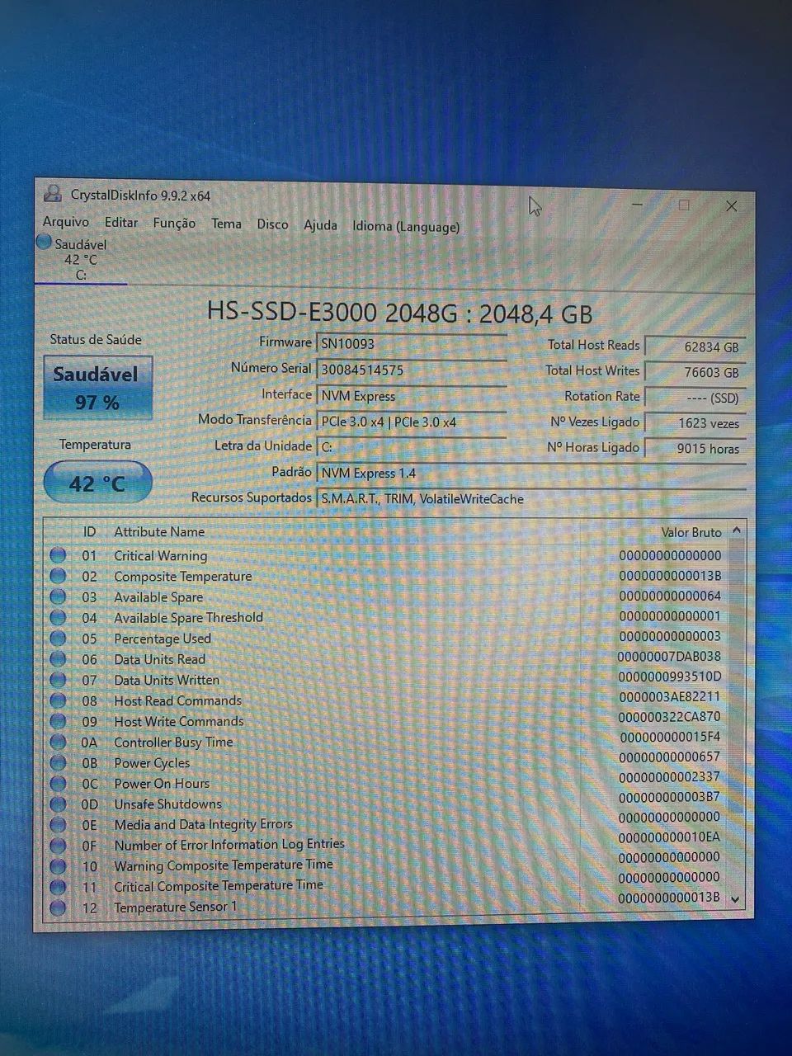
Task: Click the Firmware field SN10093
Action: pyautogui.click(x=412, y=344)
